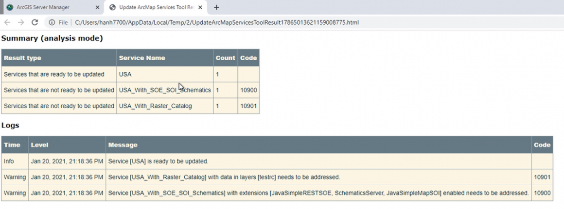Screen dimensions: 564x209
Task: Click the Summary (analysis mode) heading
Action: tap(52, 38)
